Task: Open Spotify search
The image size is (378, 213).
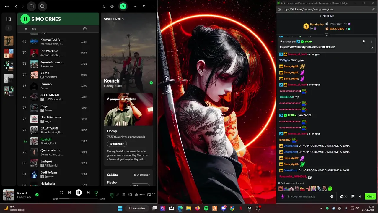Action: [43, 6]
